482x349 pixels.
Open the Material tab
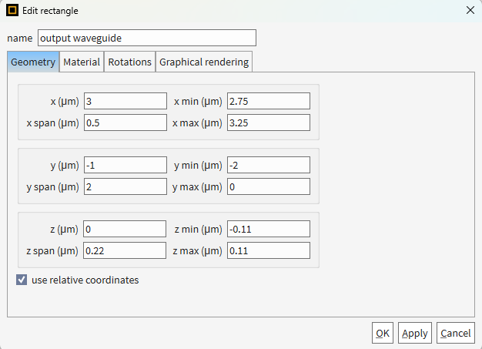click(x=82, y=62)
